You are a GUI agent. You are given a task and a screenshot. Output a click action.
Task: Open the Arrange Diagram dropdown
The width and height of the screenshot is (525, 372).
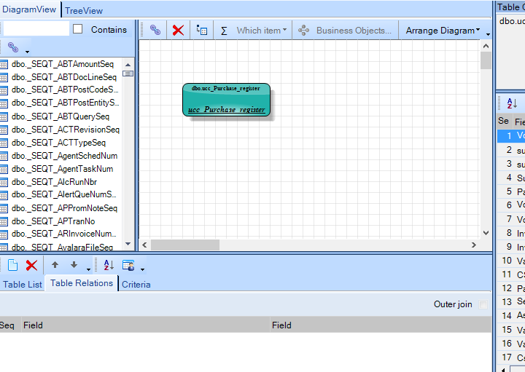pos(443,31)
